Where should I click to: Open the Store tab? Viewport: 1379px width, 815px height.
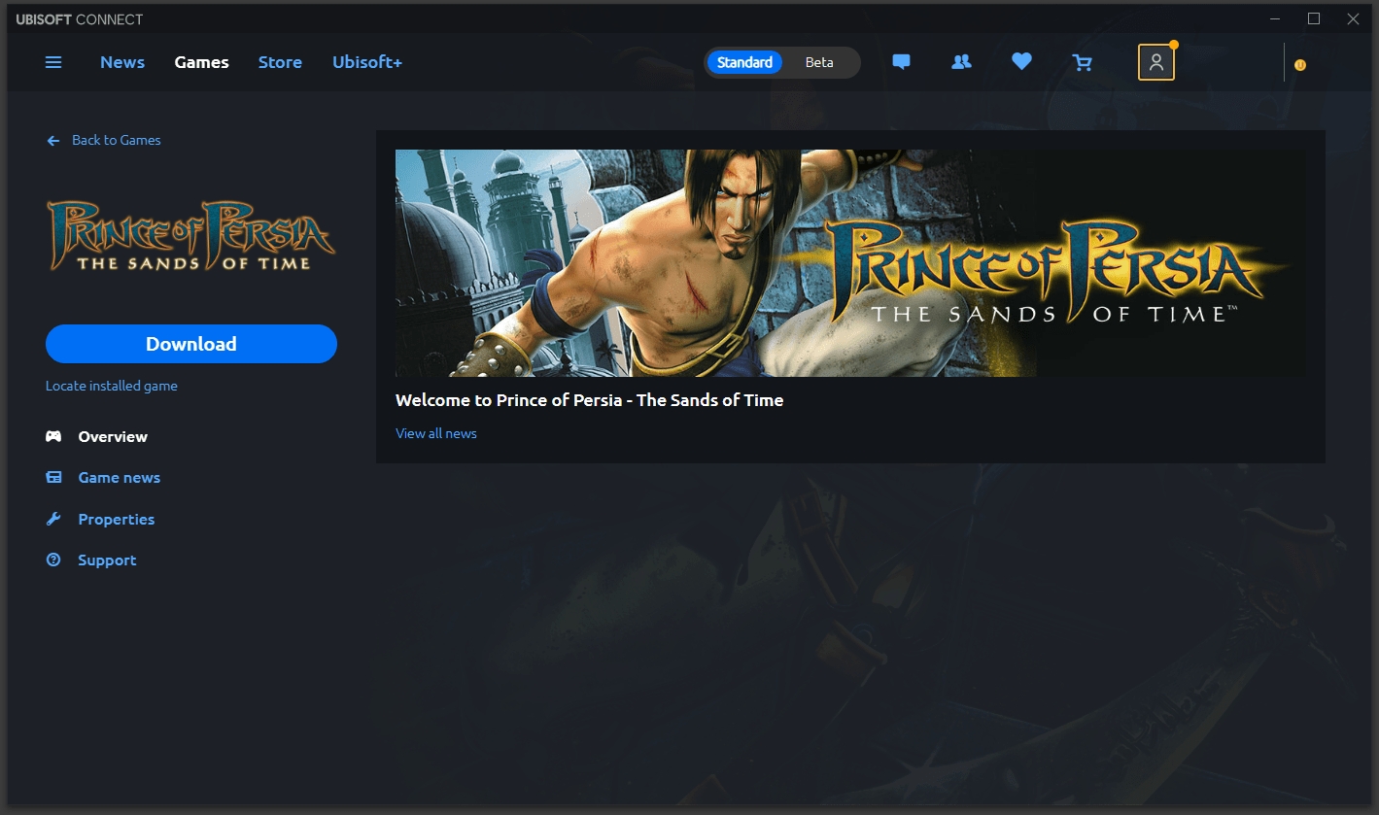280,62
